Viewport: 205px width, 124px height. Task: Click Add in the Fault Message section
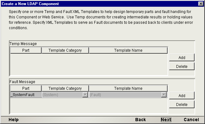point(182,95)
